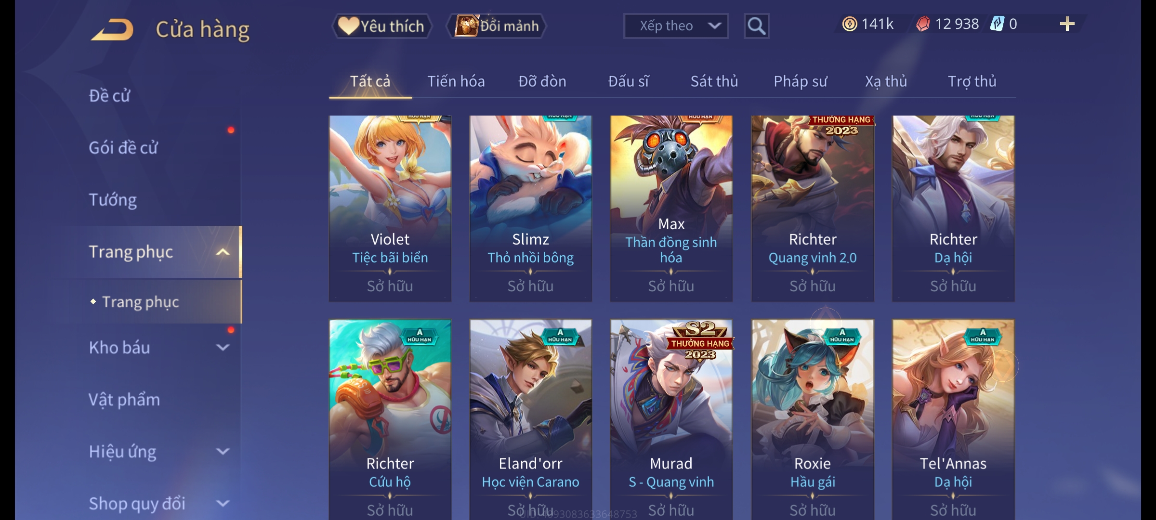Open the Tướng sidebar entry
1156x520 pixels.
tap(113, 200)
